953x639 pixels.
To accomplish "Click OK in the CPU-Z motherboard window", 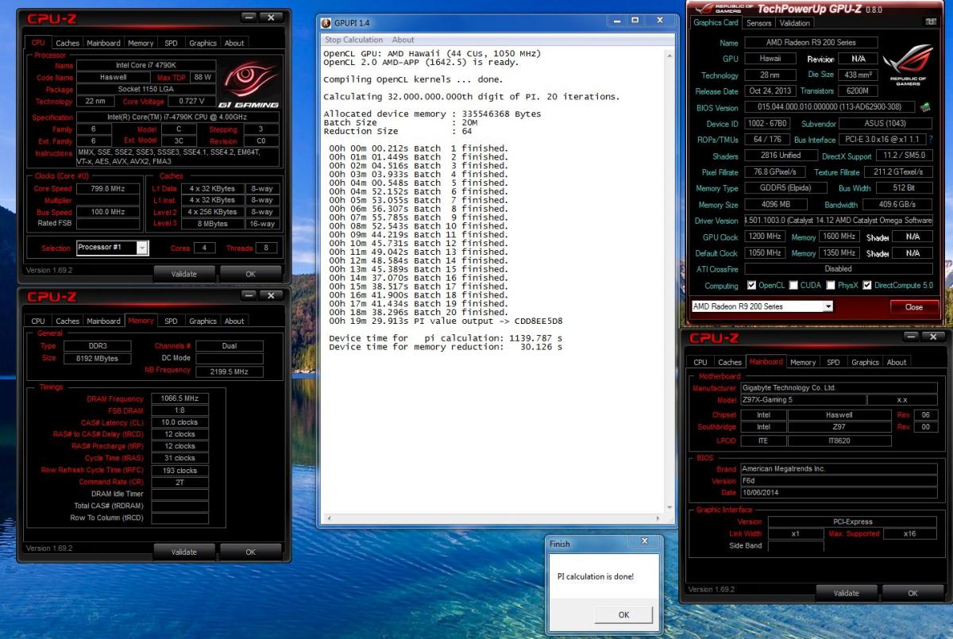I will (x=912, y=593).
